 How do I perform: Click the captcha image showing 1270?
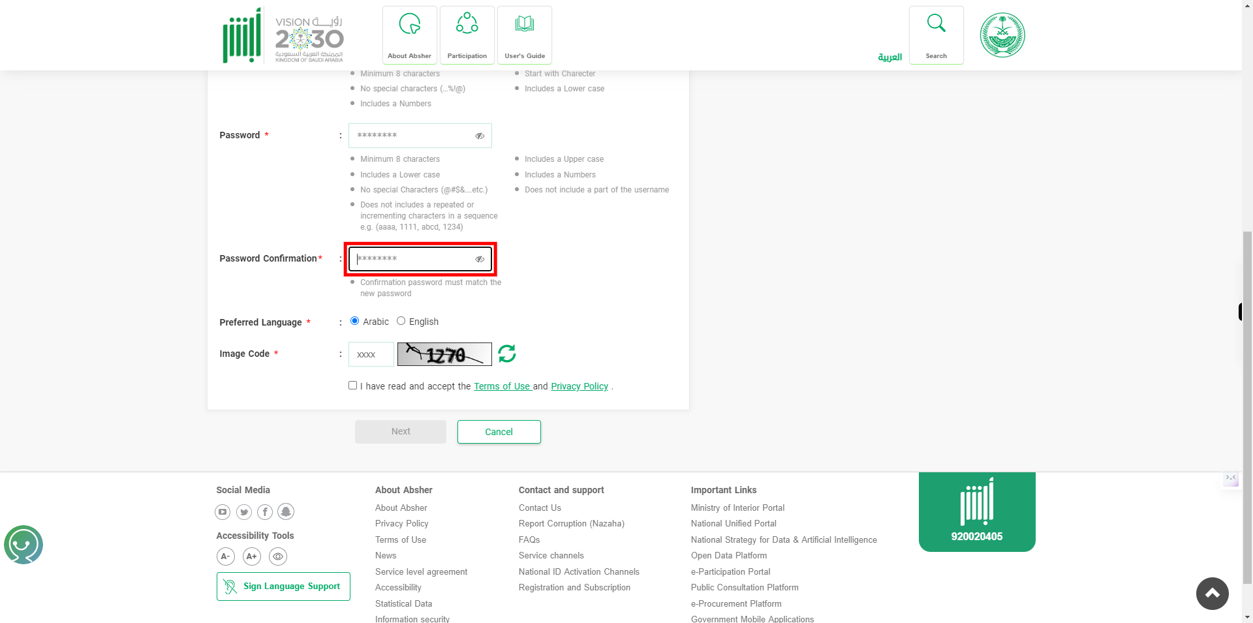click(x=444, y=354)
